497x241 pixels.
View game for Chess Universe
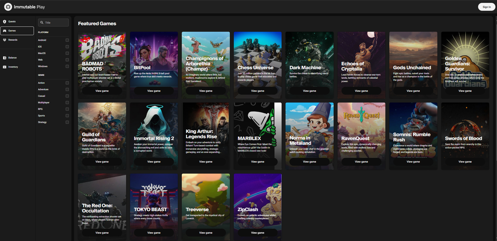pyautogui.click(x=258, y=91)
